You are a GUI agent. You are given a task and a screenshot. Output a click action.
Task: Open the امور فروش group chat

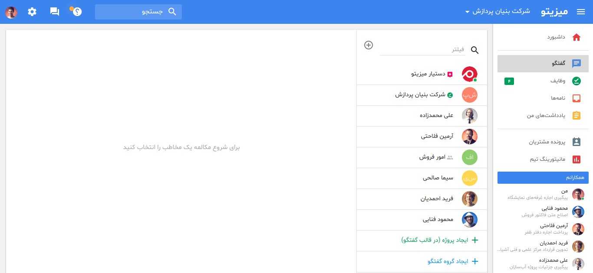422,157
